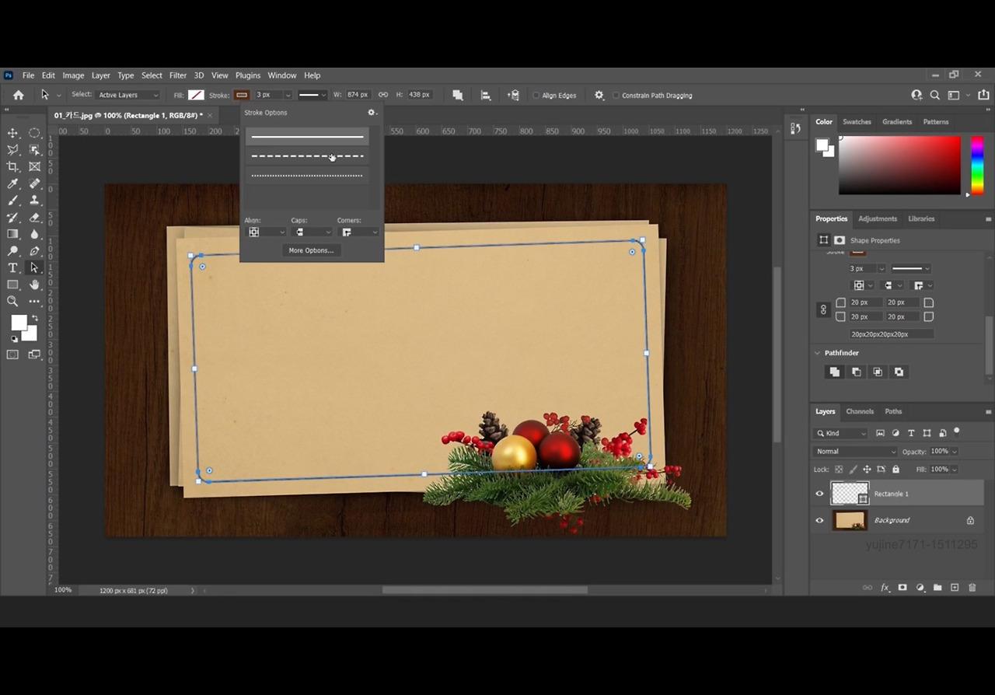Open the Active Layers select dropdown
The height and width of the screenshot is (695, 995).
pyautogui.click(x=127, y=95)
